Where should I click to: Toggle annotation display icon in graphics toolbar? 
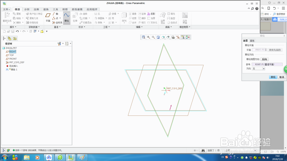(183, 37)
